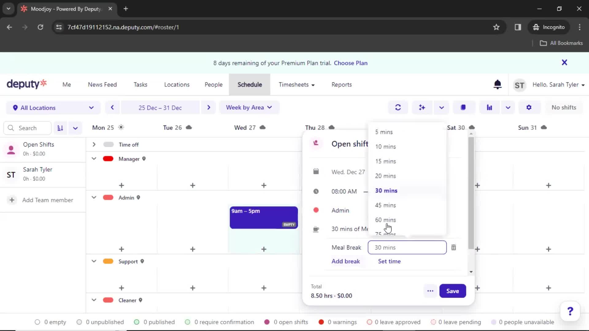The image size is (589, 331).
Task: Click the schedule settings gear icon
Action: pyautogui.click(x=529, y=107)
